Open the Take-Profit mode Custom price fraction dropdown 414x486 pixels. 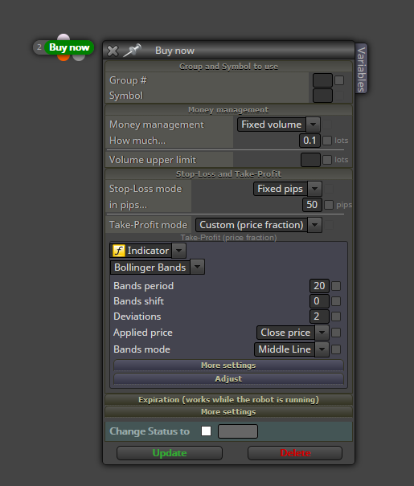[259, 225]
